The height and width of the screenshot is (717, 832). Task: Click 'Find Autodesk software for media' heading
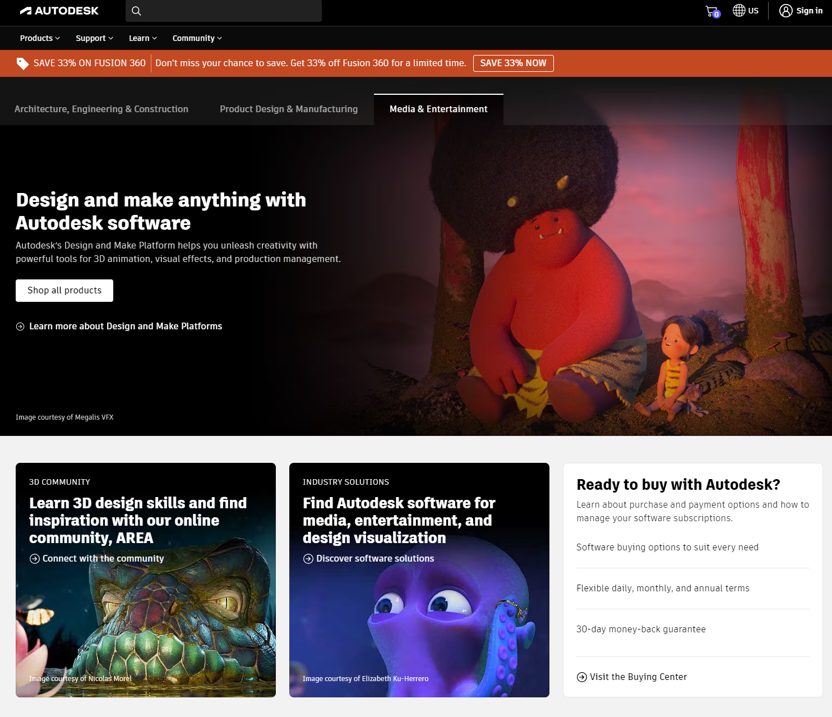click(399, 521)
